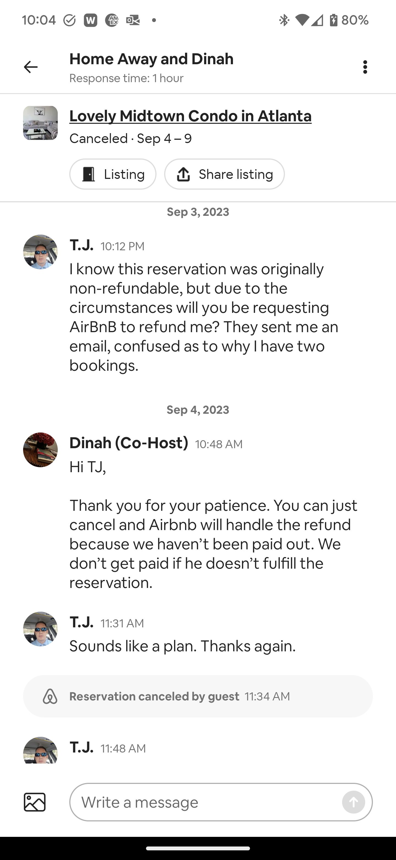Tap T.J.'s avatar on 11:31 AM message
Image resolution: width=396 pixels, height=860 pixels.
click(40, 629)
